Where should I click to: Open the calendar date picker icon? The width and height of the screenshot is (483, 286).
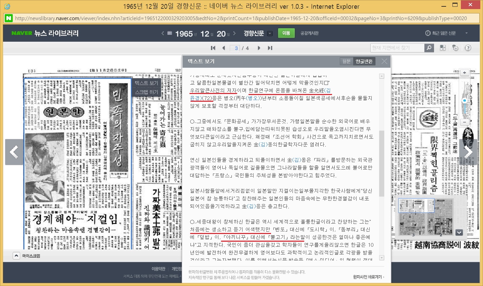coord(170,33)
